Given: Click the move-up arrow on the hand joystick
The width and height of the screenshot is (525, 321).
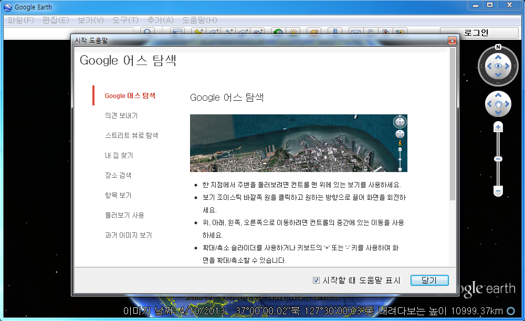Looking at the screenshot, I should coord(498,95).
